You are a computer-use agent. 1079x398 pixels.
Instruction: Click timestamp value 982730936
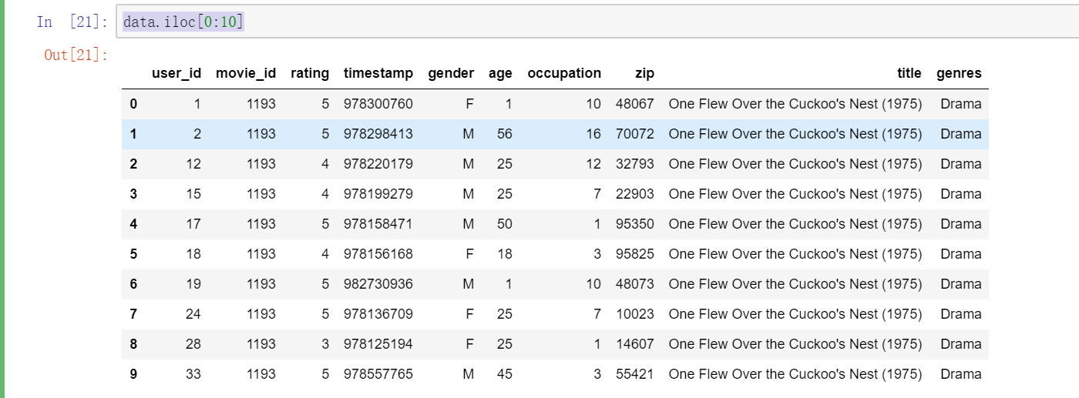tap(378, 284)
